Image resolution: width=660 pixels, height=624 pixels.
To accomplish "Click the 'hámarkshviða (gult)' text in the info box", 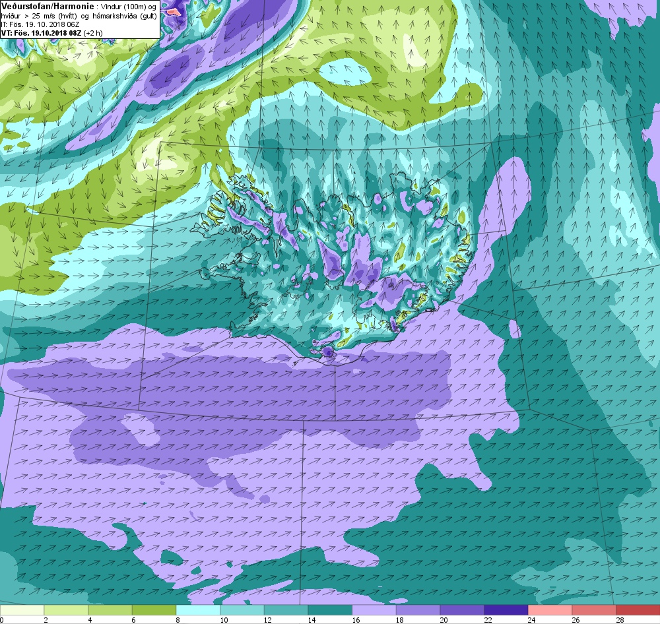I will click(125, 16).
